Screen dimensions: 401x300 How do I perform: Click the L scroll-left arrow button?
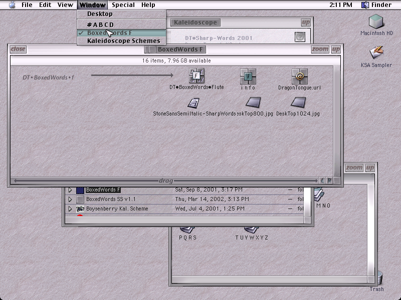point(322,180)
